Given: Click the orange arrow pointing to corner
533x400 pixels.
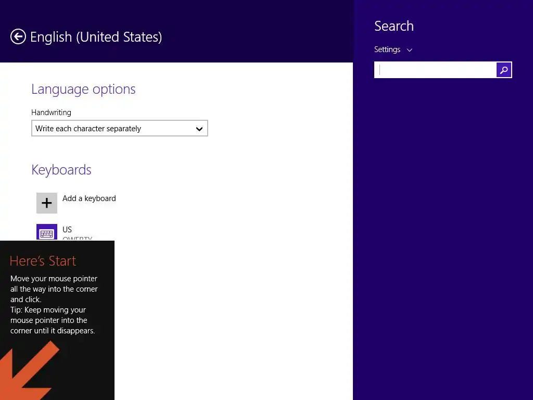Looking at the screenshot, I should coord(29,371).
